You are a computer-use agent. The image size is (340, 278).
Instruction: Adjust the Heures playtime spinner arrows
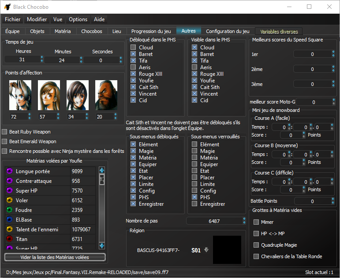42,60
